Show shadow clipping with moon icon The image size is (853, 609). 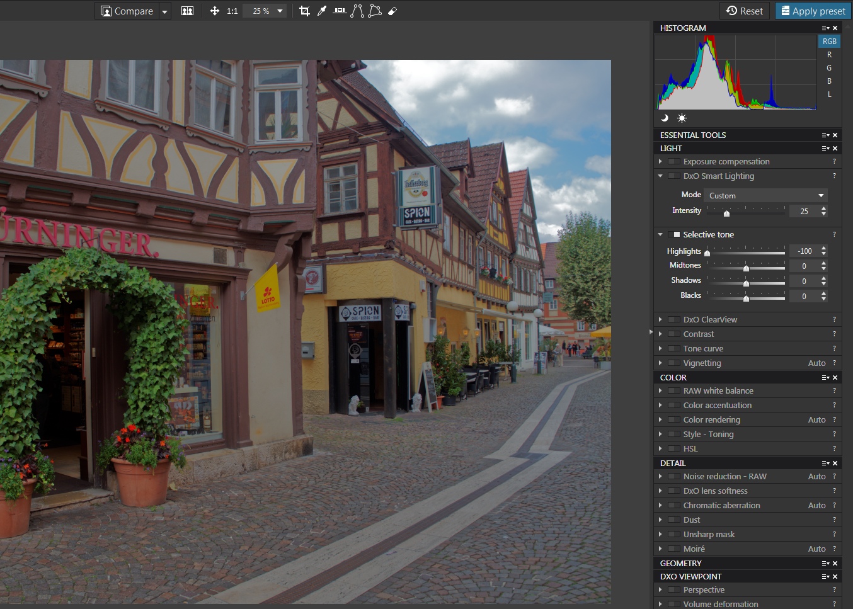[x=664, y=118]
